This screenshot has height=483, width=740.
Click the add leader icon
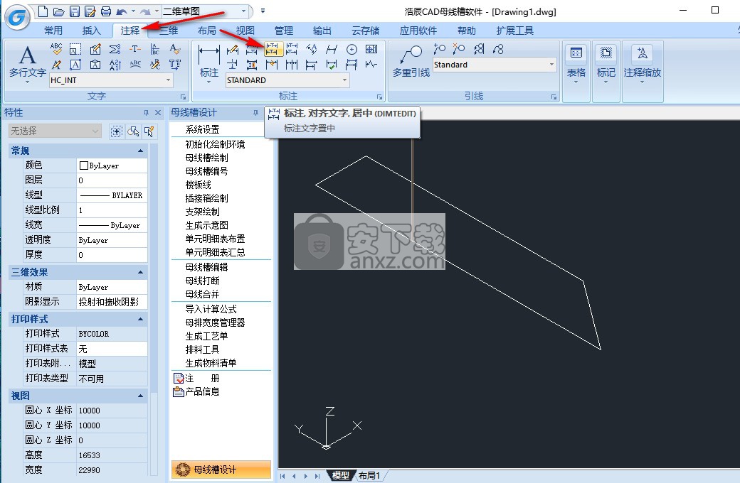click(439, 48)
